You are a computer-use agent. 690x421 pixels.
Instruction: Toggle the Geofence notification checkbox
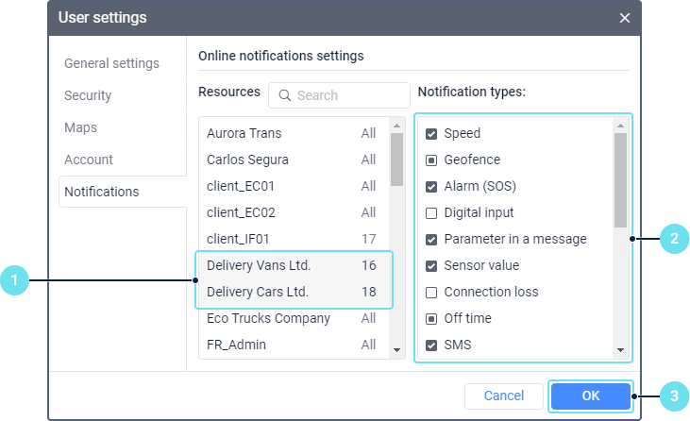point(431,160)
